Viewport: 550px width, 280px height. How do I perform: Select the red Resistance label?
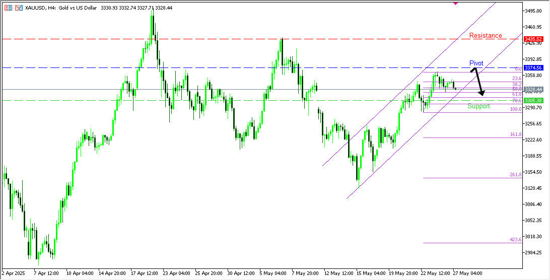pyautogui.click(x=486, y=36)
